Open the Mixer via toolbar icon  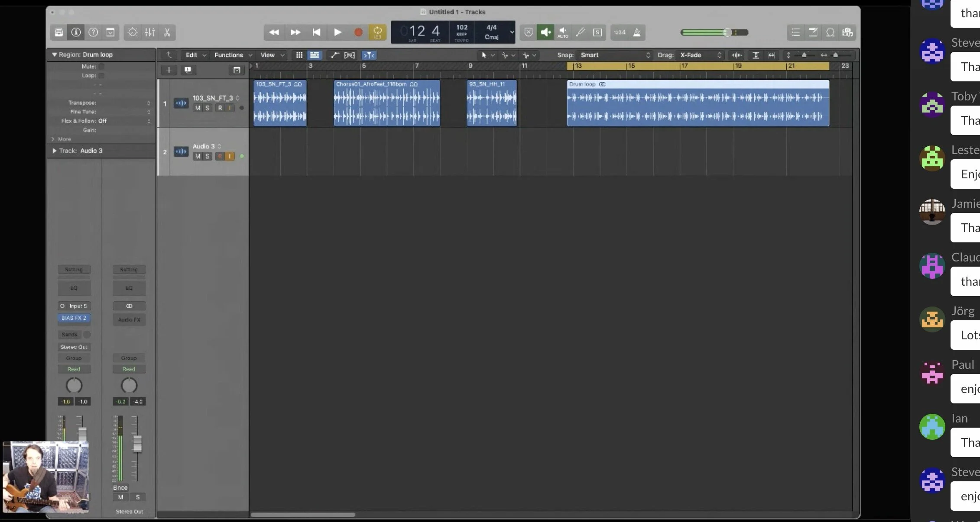pos(150,32)
